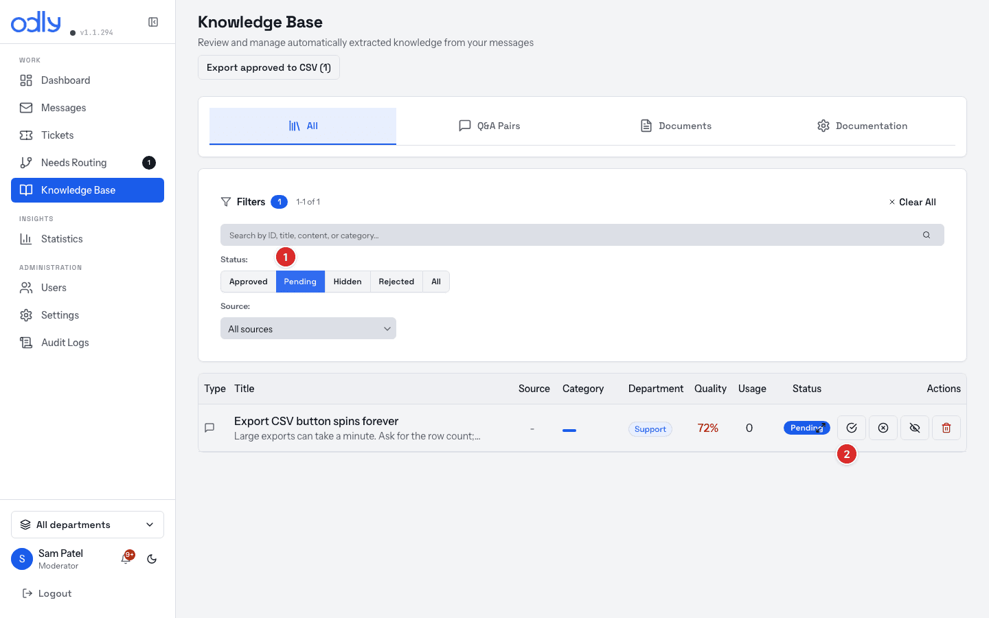
Task: Log out of the account
Action: (47, 593)
